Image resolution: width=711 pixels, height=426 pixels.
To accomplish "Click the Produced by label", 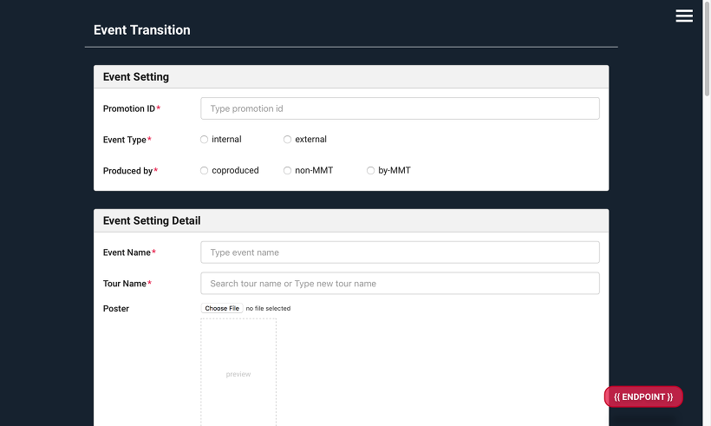I will tap(127, 171).
